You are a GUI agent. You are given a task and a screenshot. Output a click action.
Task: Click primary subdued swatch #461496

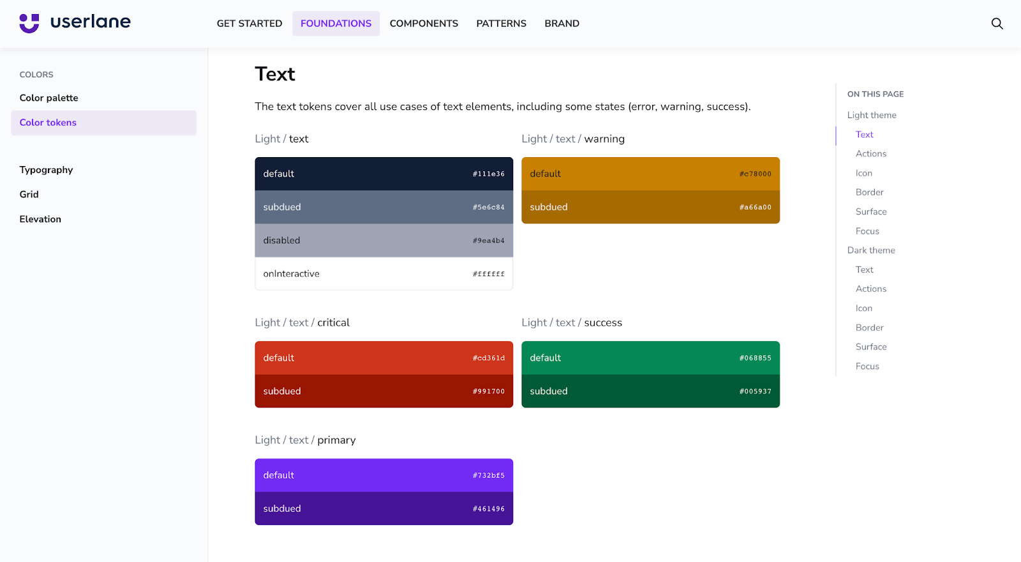click(x=384, y=508)
